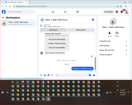Focus the Search Facebook field
This screenshot has height=105, width=132.
(x=21, y=12)
